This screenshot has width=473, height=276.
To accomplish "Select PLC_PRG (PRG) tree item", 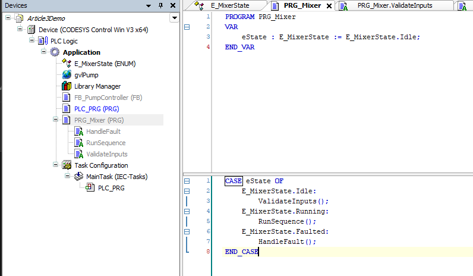I will (x=96, y=109).
